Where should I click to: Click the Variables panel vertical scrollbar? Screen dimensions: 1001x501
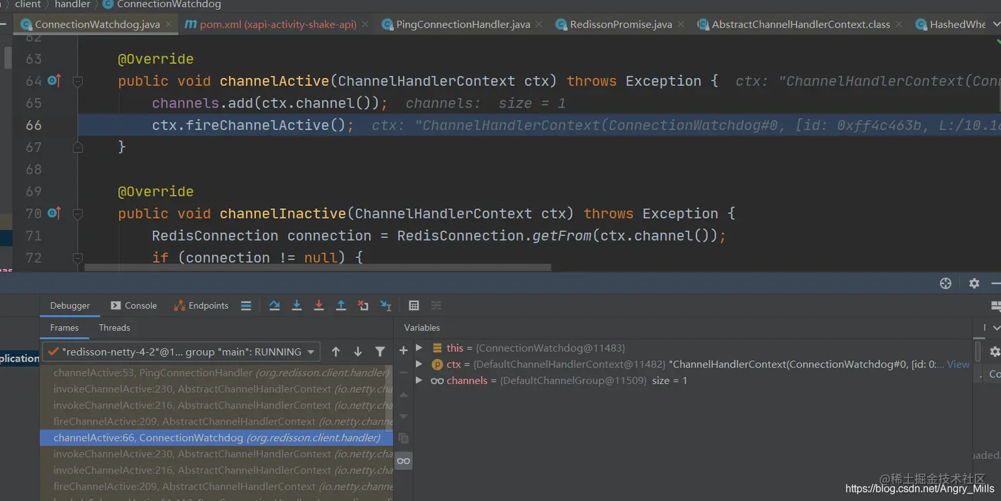[978, 351]
